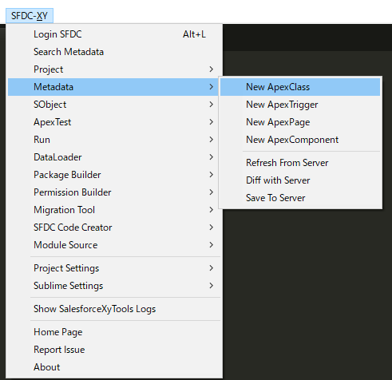The height and width of the screenshot is (380, 392).
Task: Click Refresh From Server
Action: [x=300, y=163]
